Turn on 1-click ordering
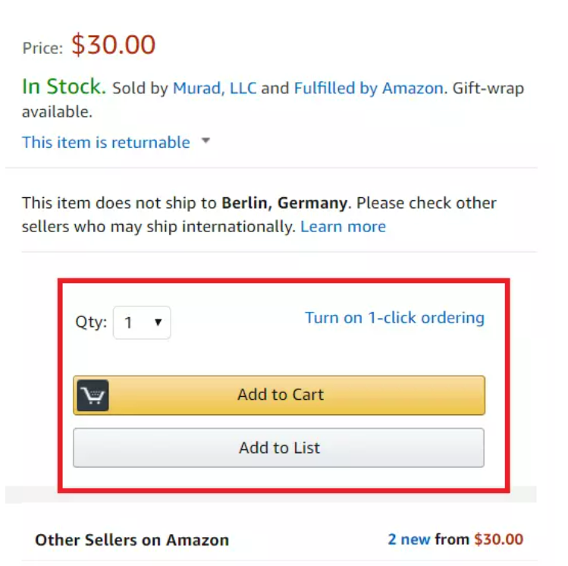This screenshot has width=568, height=566. tap(395, 318)
